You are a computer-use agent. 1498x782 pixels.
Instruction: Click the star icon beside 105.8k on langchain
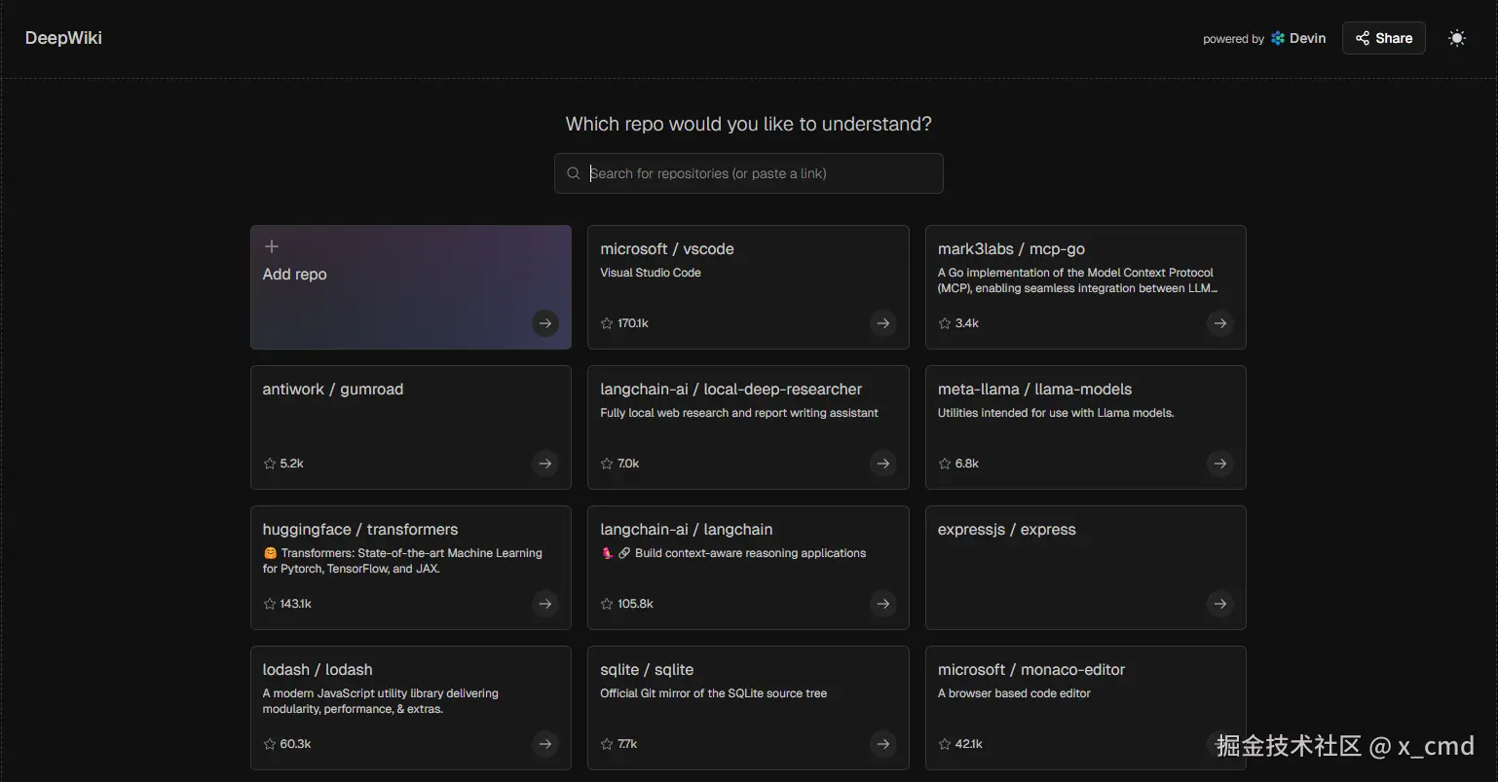coord(607,604)
